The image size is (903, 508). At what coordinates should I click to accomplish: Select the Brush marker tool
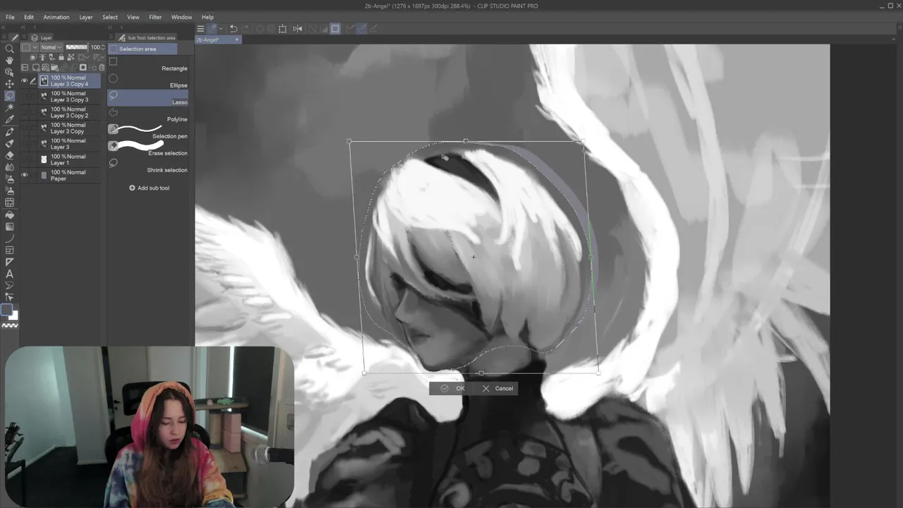(x=9, y=143)
